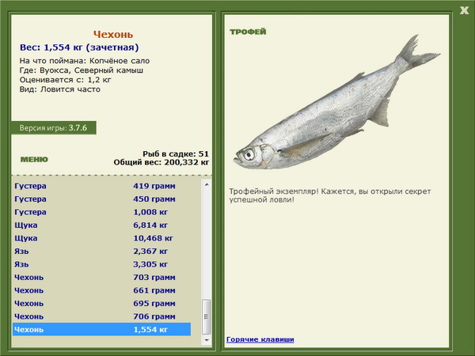Click the orange Чехонь title
Viewport: 475px width, 356px height.
click(113, 34)
